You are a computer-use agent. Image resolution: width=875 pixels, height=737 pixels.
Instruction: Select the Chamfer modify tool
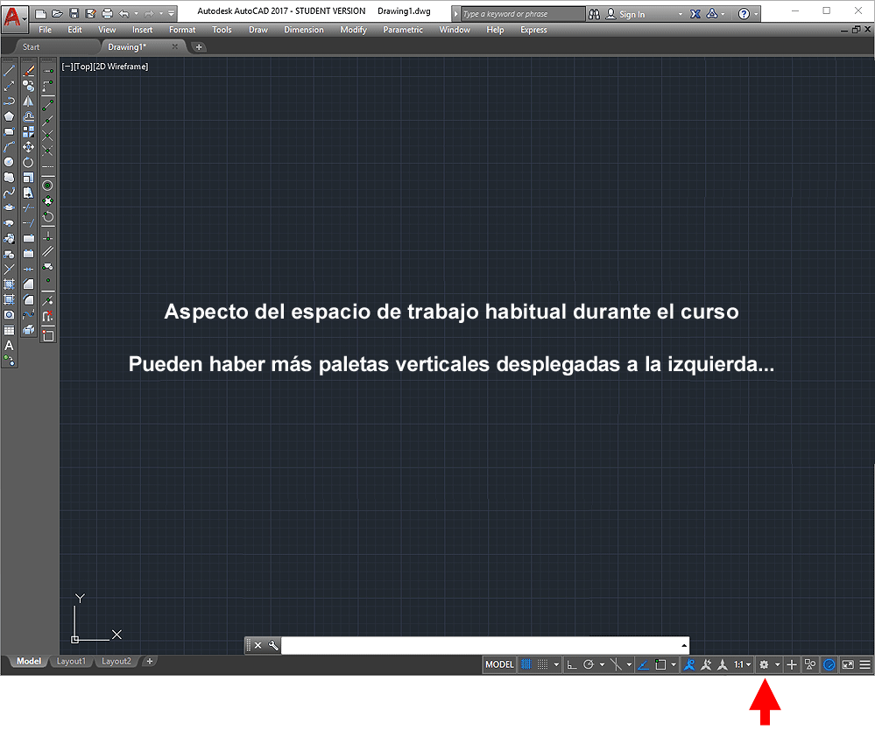[x=28, y=284]
